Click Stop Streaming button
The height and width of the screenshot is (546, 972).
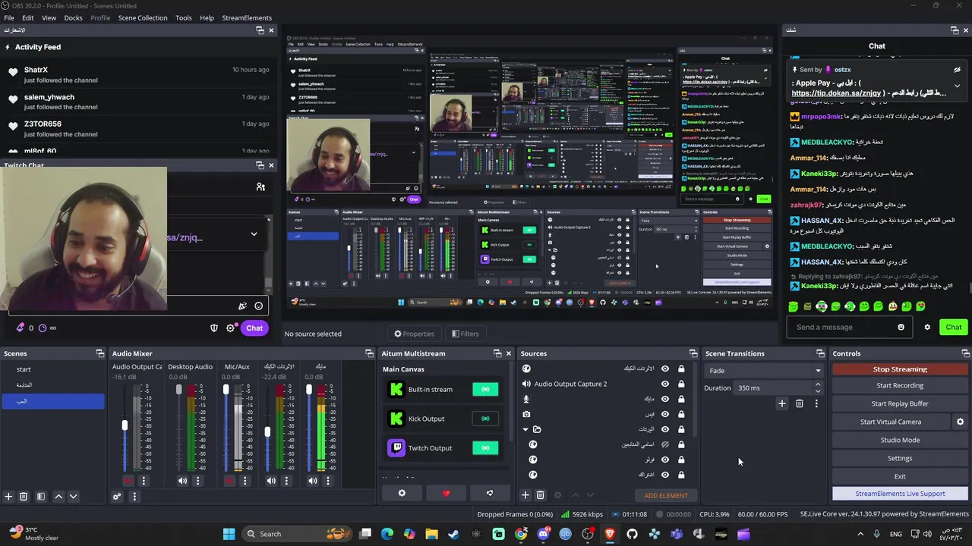(900, 369)
